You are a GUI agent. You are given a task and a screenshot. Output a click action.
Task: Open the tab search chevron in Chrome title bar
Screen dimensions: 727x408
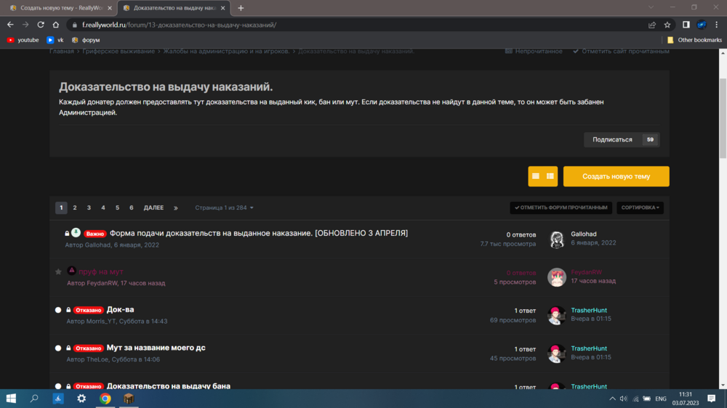[651, 7]
